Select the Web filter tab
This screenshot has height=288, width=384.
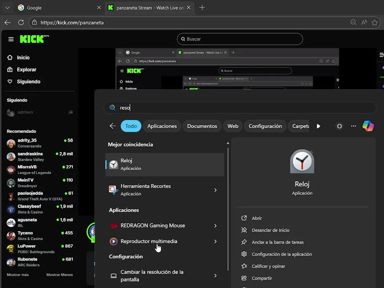233,126
